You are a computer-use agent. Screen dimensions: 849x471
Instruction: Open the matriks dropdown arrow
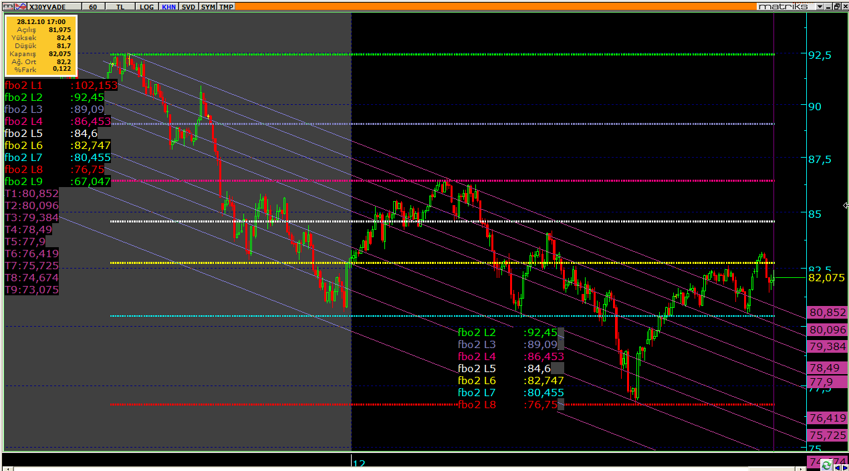click(819, 6)
